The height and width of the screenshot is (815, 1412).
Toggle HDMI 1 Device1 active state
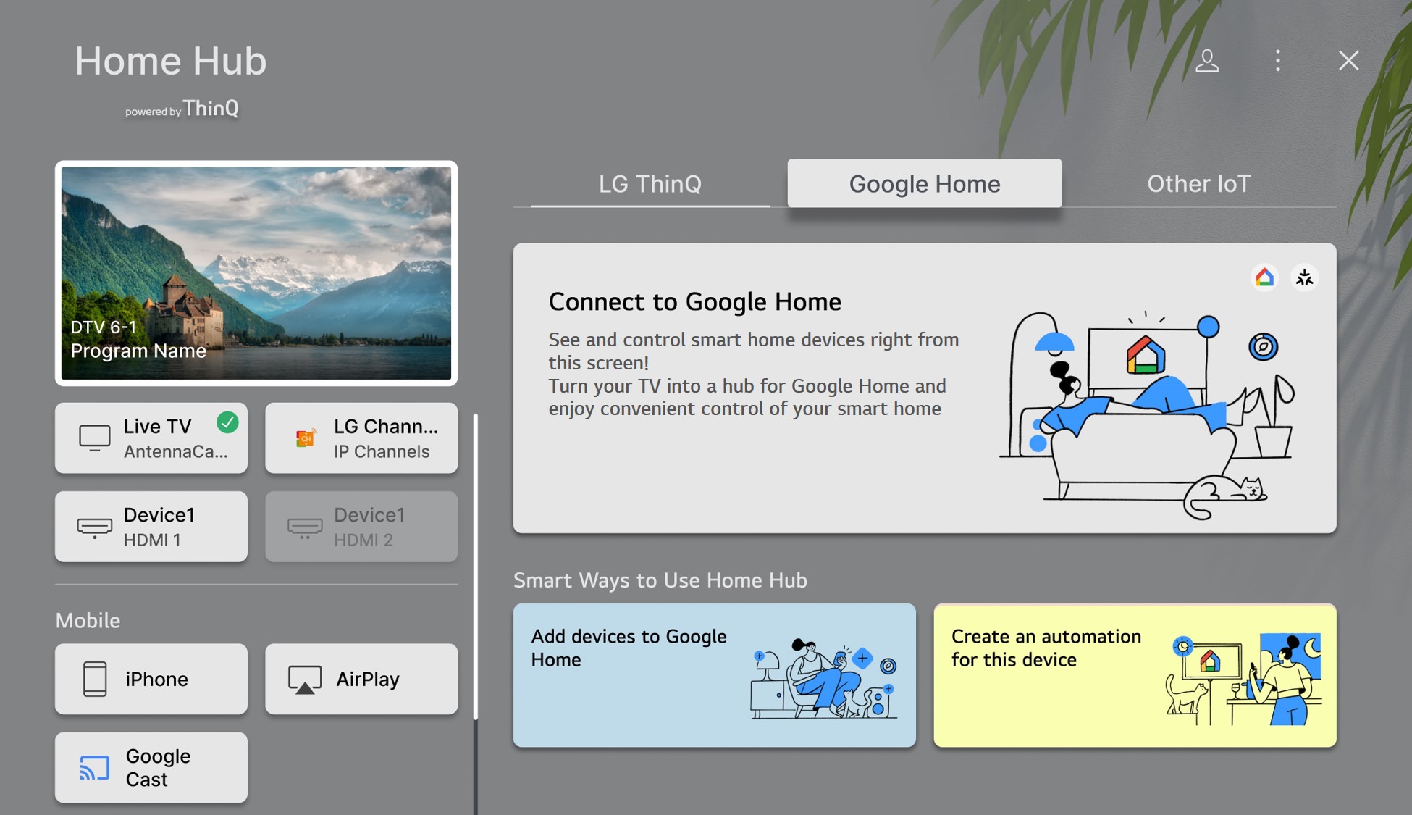pyautogui.click(x=152, y=526)
